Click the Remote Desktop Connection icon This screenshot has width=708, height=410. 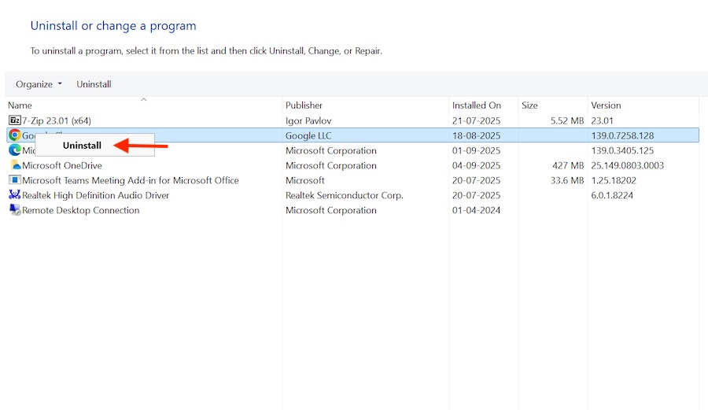coord(15,209)
